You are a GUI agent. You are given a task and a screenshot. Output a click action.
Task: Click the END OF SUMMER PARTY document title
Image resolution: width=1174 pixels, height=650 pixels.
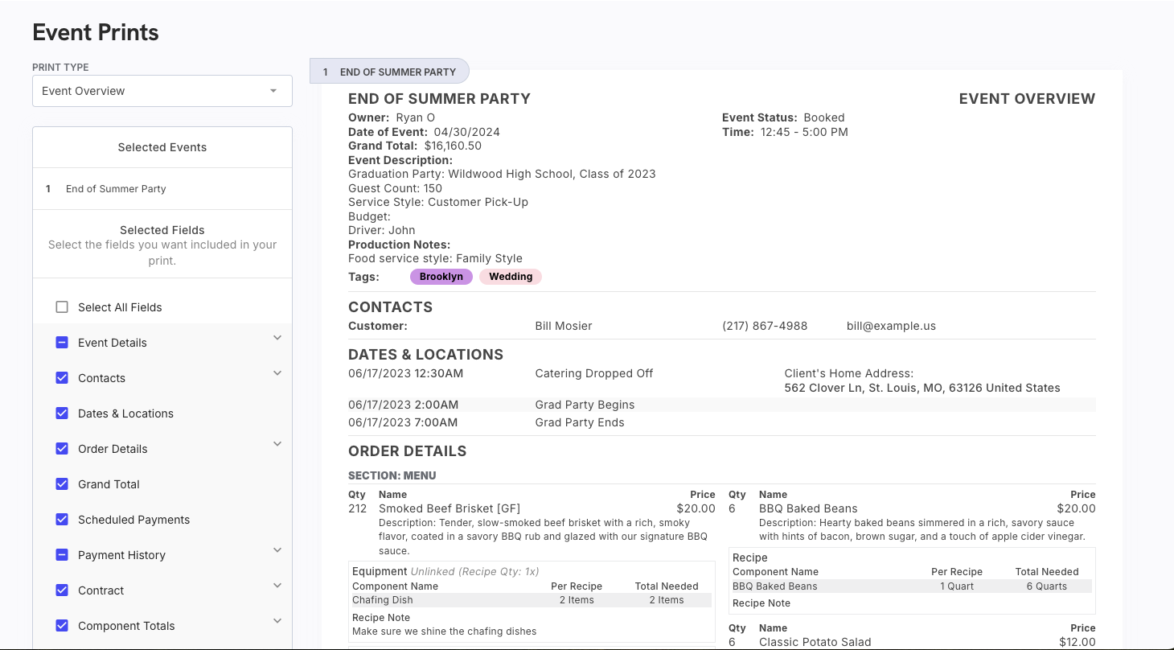pyautogui.click(x=439, y=99)
